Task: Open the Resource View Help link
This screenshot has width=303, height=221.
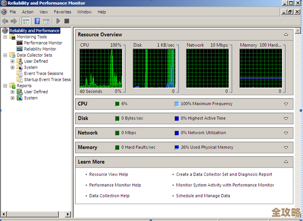Action: tap(108, 175)
